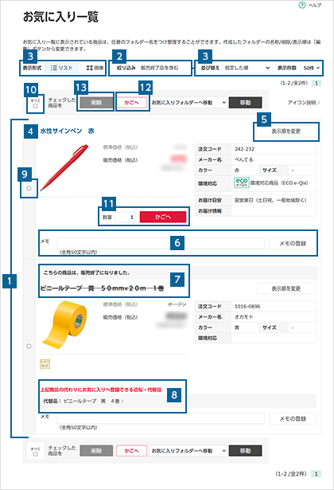The image size is (334, 490).
Task: Open top お気に入りフォルダーへ移動 dropdown
Action: pos(188,103)
